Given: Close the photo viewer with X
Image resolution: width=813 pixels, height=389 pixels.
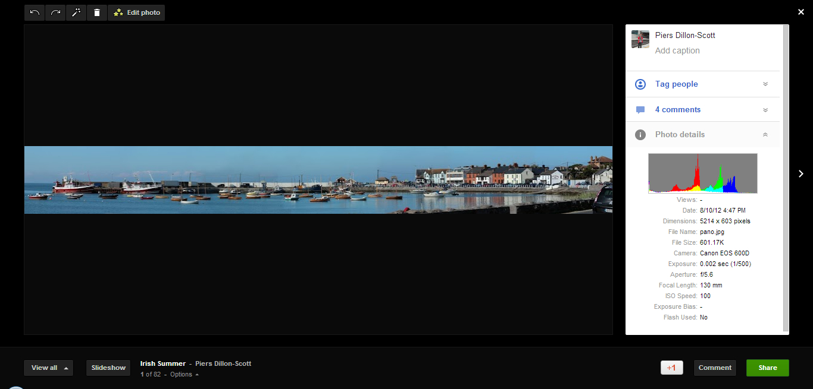Looking at the screenshot, I should [x=801, y=12].
